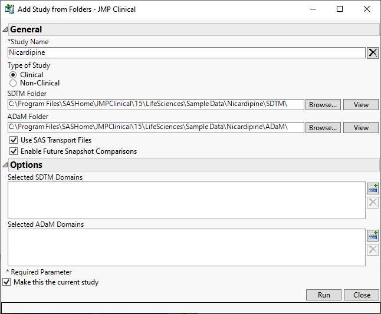This screenshot has width=381, height=314.
Task: Click the remove ADaM domain X icon
Action: tap(373, 249)
